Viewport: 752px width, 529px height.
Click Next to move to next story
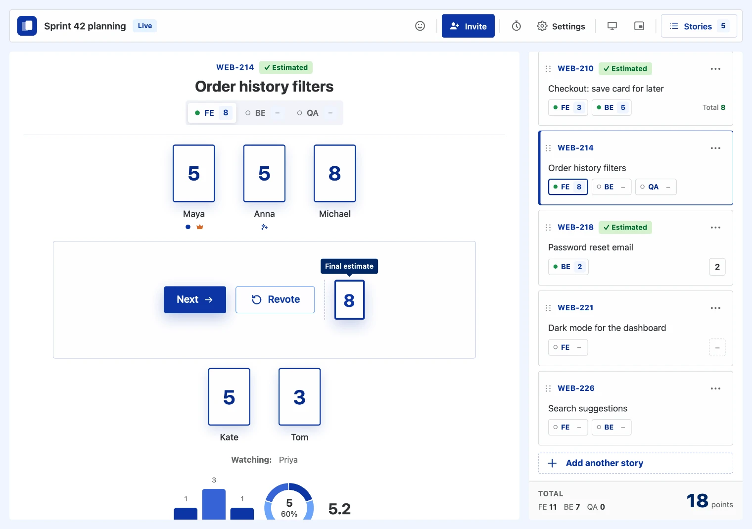click(195, 299)
